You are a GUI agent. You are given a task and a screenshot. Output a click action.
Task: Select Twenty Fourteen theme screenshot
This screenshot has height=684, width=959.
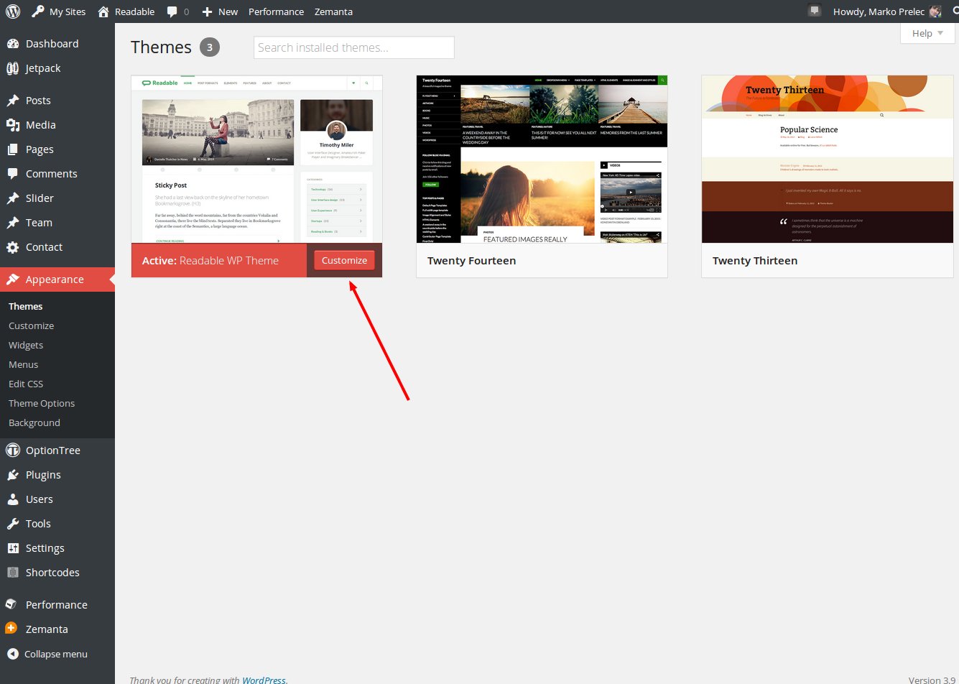coord(542,160)
